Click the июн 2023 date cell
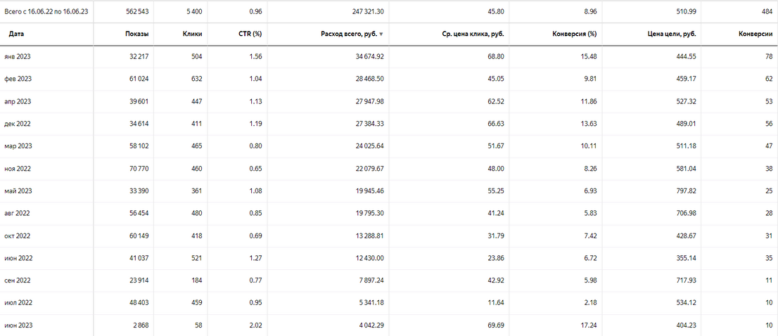Image resolution: width=778 pixels, height=336 pixels. (x=18, y=325)
